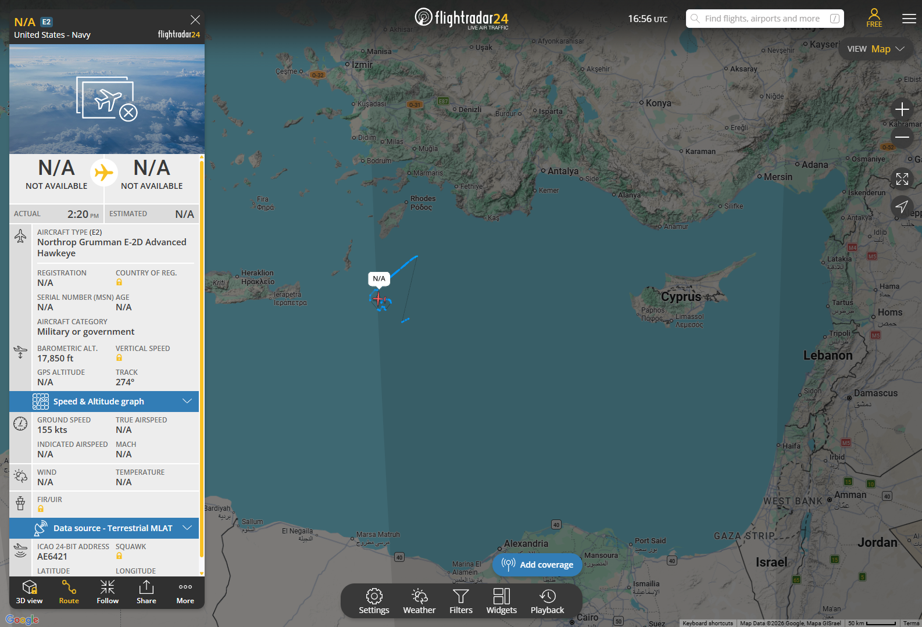The width and height of the screenshot is (922, 627).
Task: Open the hamburger main menu
Action: point(909,19)
